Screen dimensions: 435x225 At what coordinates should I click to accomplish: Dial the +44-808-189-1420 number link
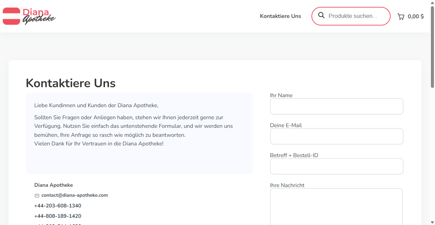click(x=57, y=216)
